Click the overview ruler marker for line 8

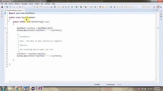point(158,28)
